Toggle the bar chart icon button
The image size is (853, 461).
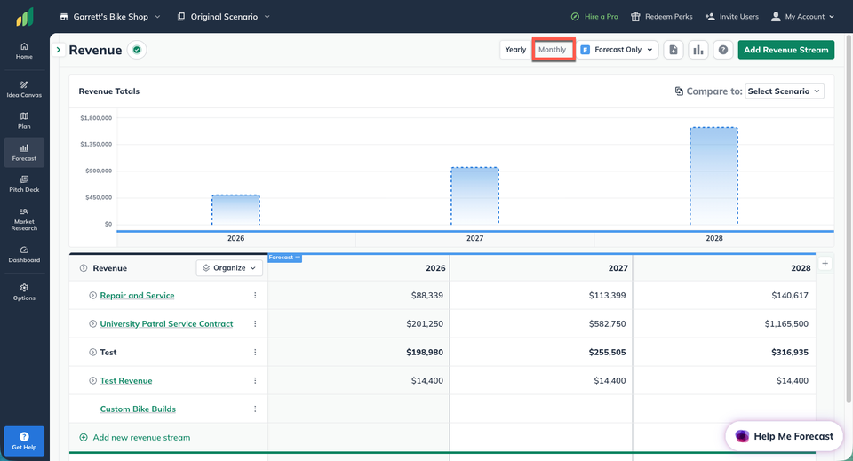(698, 50)
